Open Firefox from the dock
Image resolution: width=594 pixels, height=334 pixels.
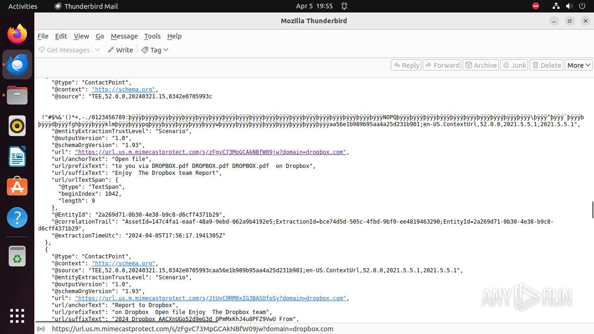(x=17, y=34)
